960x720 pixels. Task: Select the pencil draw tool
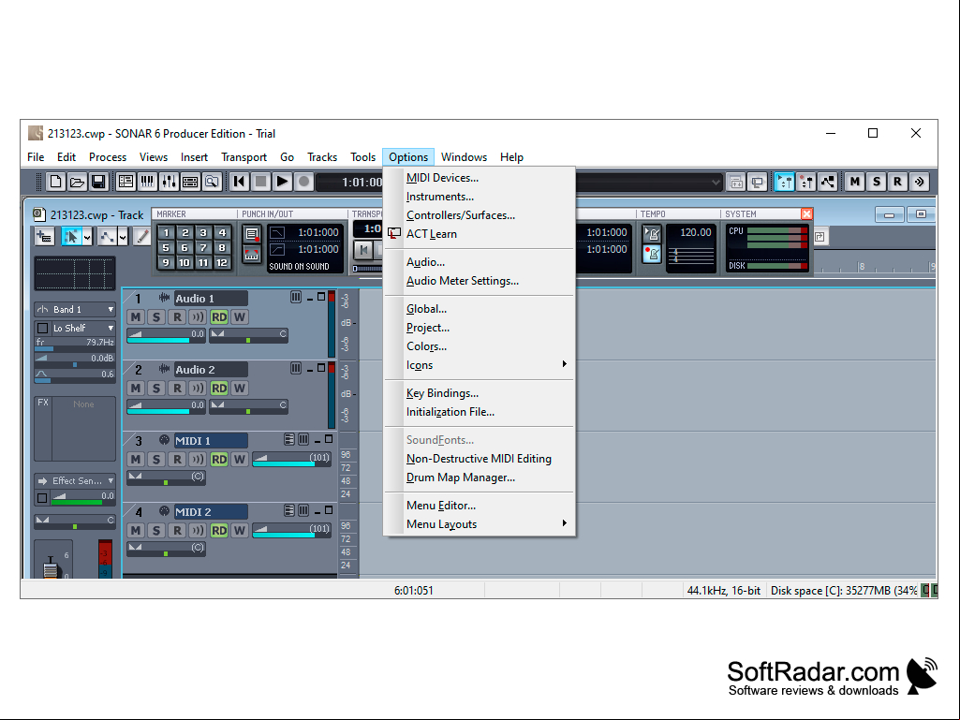point(142,237)
